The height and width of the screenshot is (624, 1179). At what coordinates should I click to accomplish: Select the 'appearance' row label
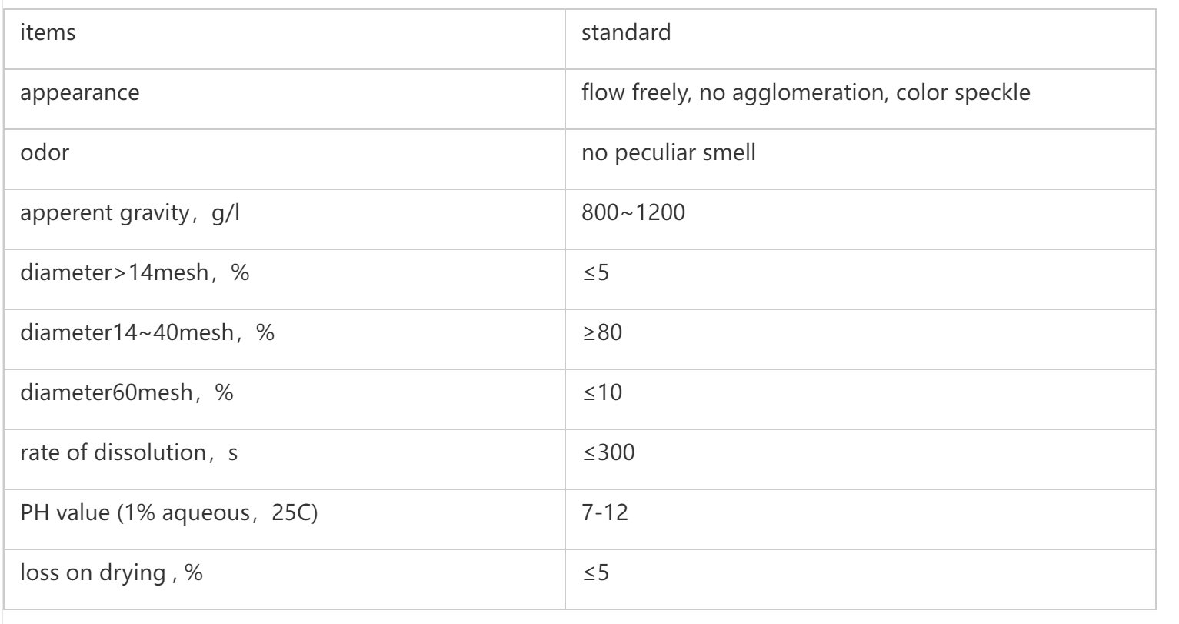[80, 93]
